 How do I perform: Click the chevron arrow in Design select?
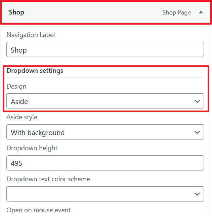coord(197,101)
